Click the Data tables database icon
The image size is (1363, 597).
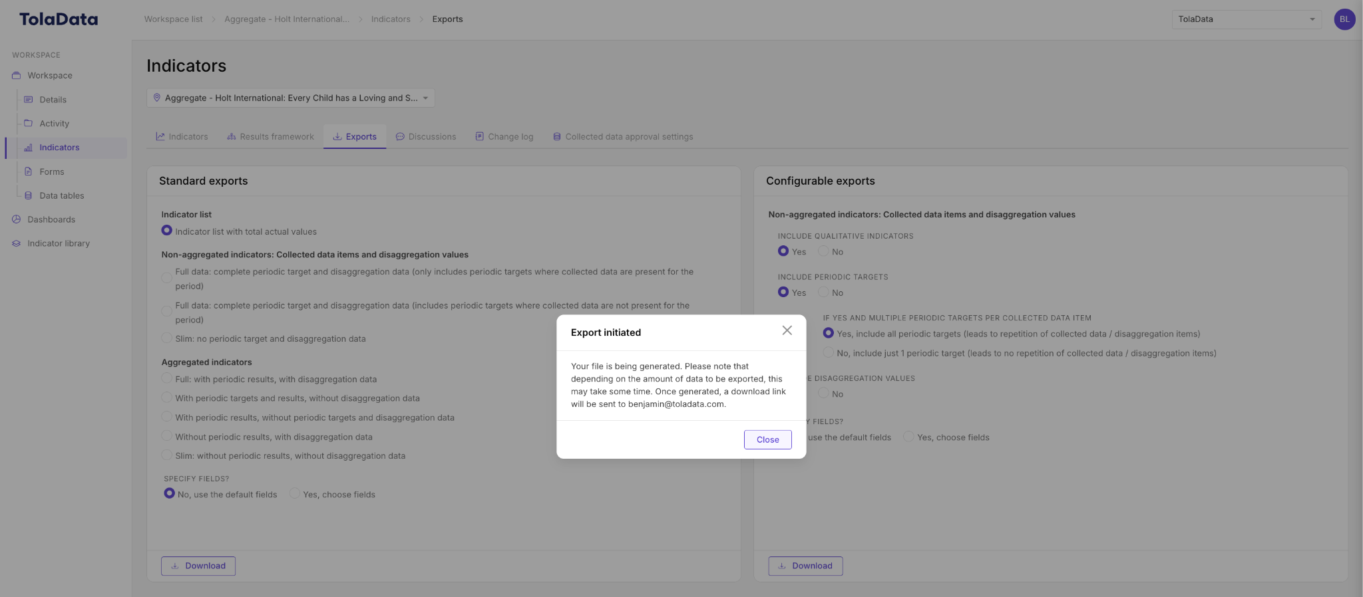[29, 195]
